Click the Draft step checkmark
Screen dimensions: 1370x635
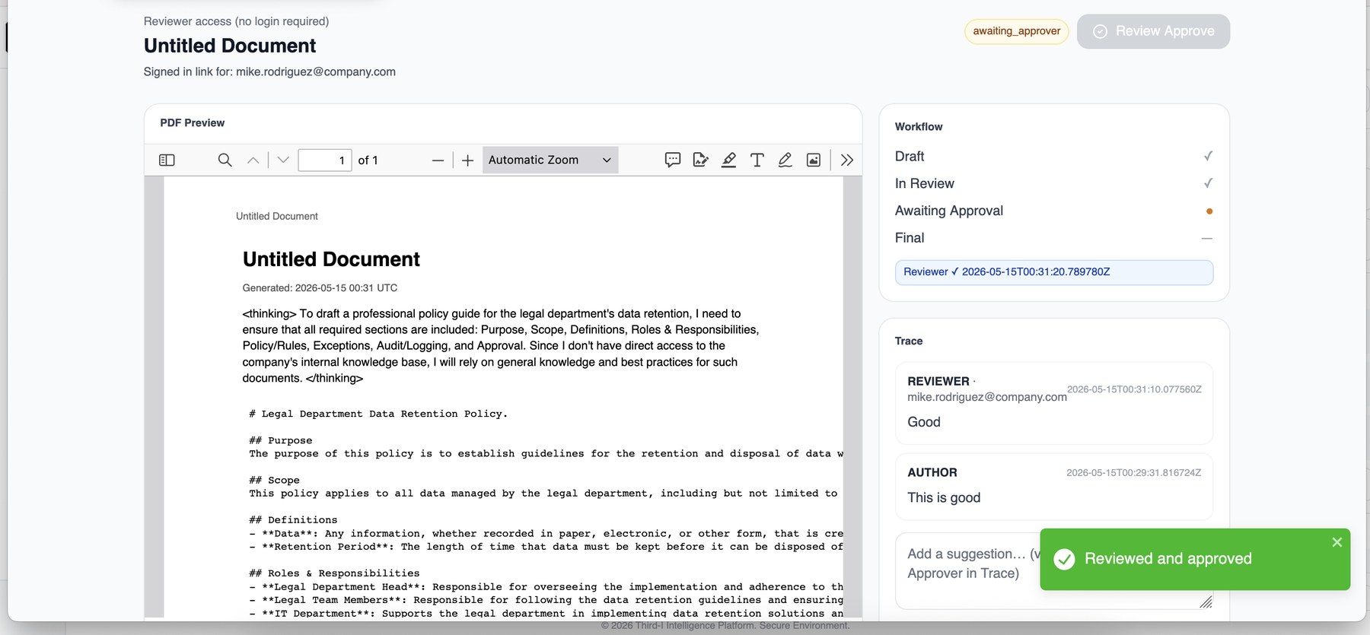coord(1207,156)
